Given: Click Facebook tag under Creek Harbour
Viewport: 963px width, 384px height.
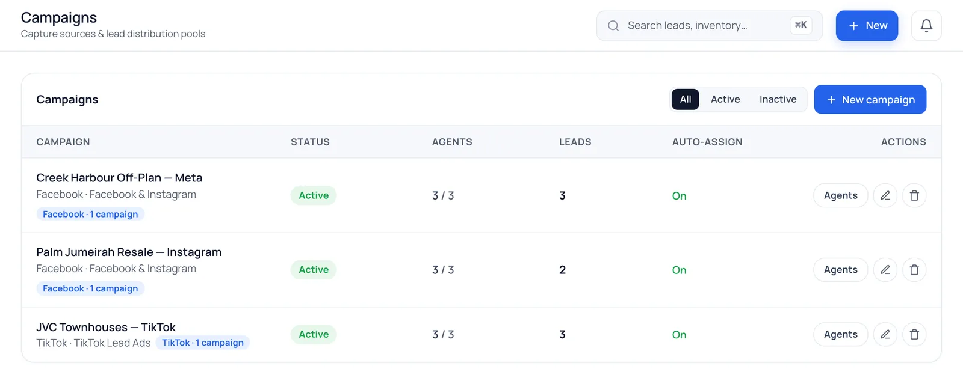Looking at the screenshot, I should coord(90,214).
